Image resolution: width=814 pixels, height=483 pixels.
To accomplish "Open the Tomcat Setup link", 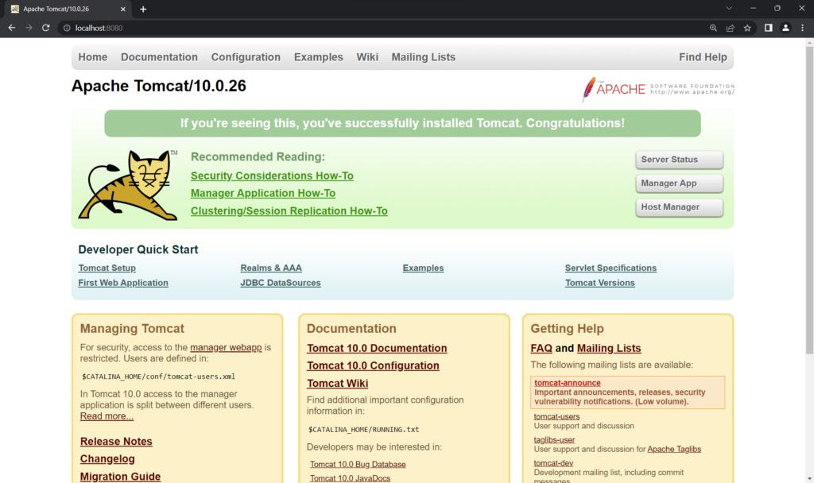I will pos(107,269).
